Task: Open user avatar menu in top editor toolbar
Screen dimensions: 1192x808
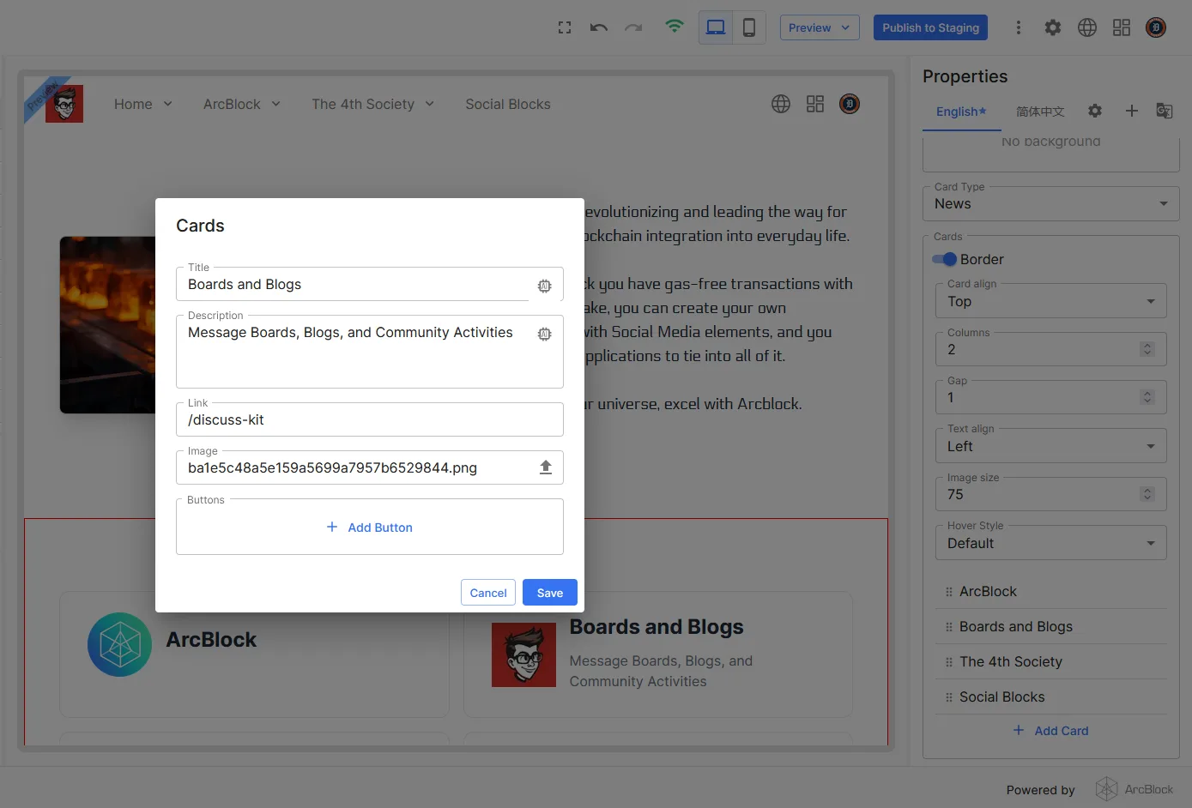Action: click(1156, 27)
